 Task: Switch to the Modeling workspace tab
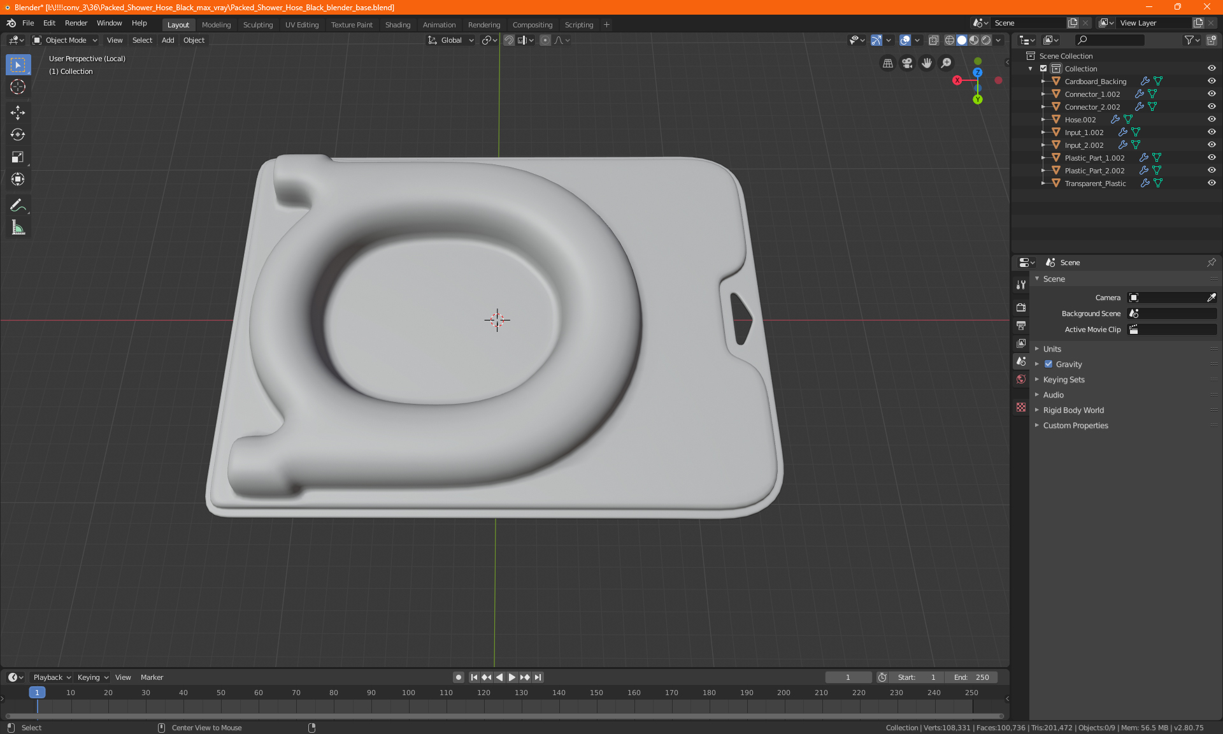(x=216, y=25)
